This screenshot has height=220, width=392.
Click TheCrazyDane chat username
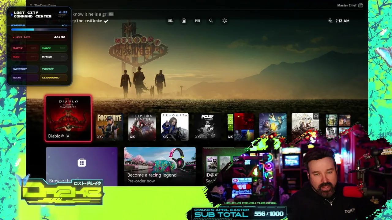(x=45, y=5)
